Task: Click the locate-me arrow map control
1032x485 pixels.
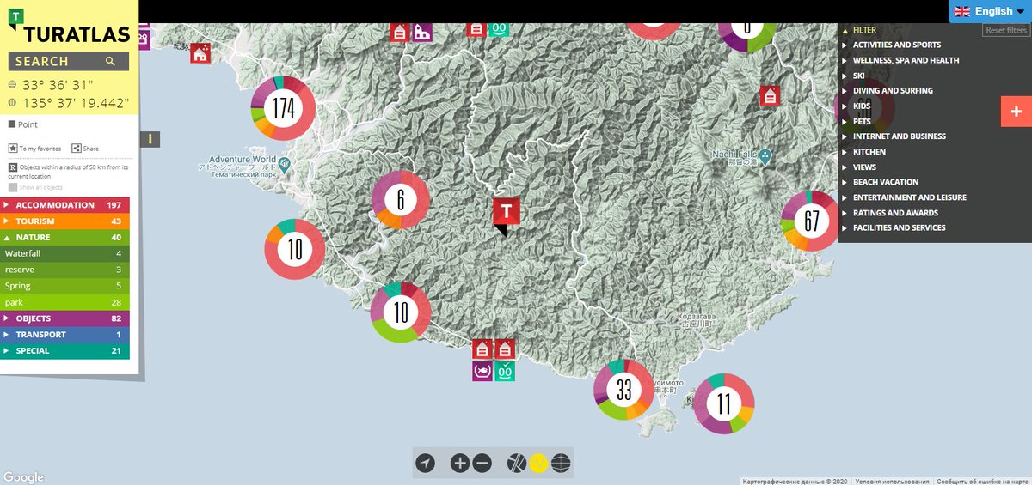Action: coord(425,464)
